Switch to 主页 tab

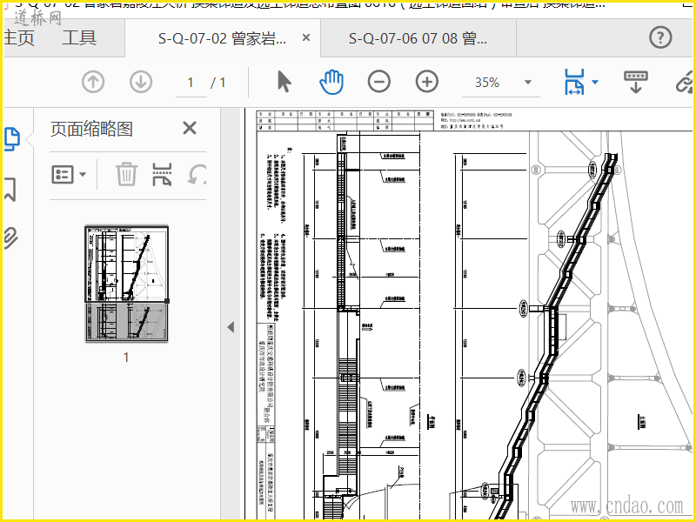tap(19, 37)
